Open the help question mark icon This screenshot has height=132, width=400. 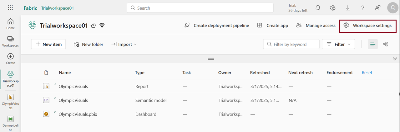pos(363,8)
